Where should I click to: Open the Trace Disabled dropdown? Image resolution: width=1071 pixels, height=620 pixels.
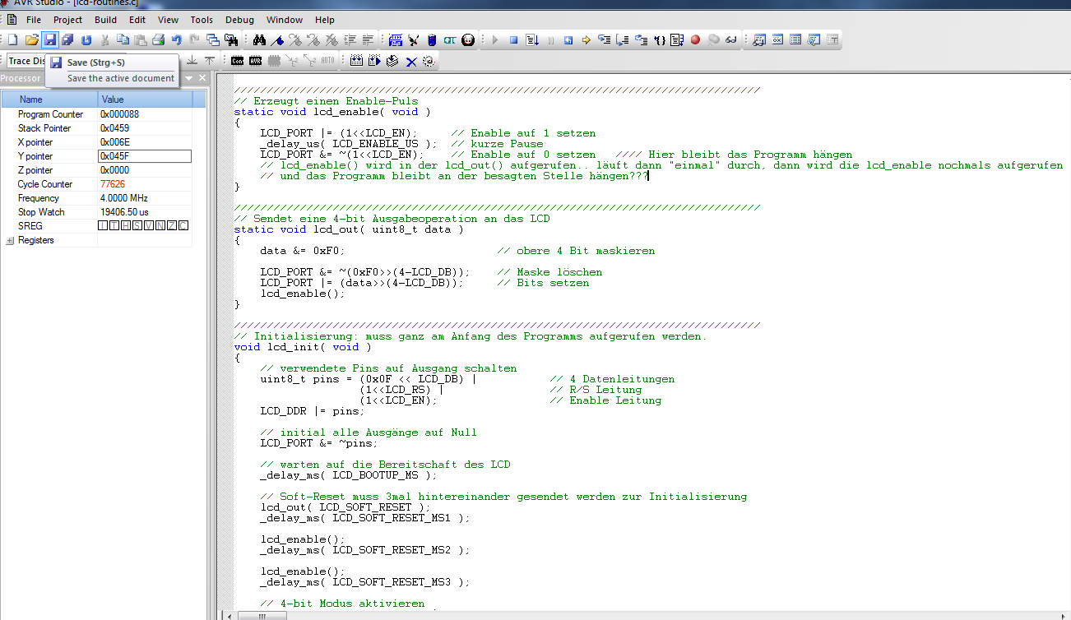pyautogui.click(x=26, y=61)
